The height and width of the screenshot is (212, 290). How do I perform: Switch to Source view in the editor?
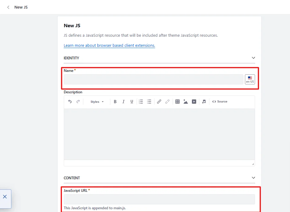pos(219,102)
